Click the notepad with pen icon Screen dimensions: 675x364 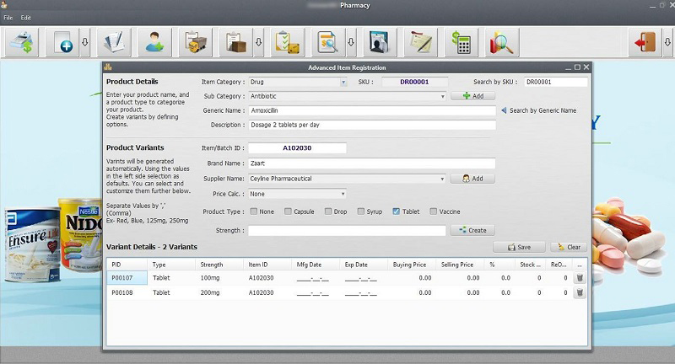pyautogui.click(x=420, y=42)
